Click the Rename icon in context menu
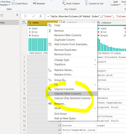 pyautogui.click(x=50, y=104)
